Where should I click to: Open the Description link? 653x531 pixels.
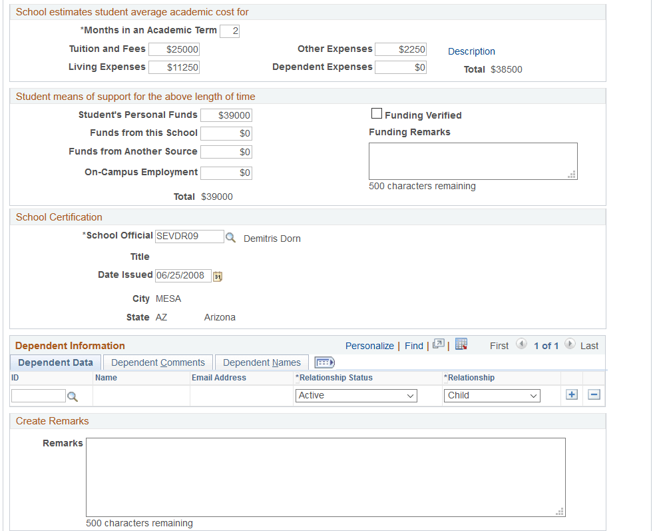(x=471, y=51)
